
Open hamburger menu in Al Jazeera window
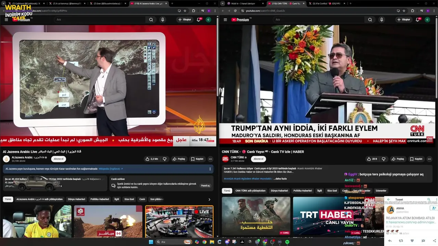click(6, 19)
